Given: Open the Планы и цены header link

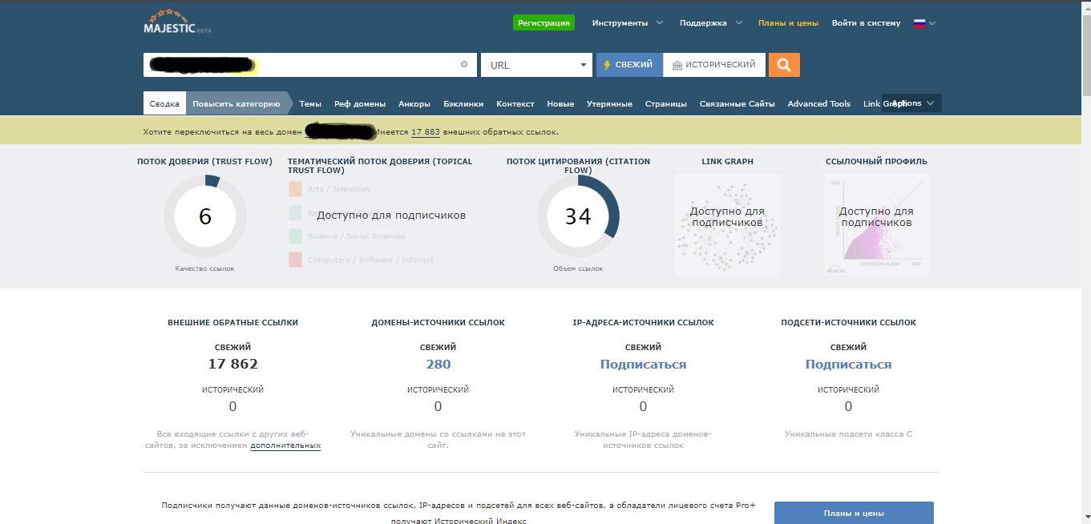Looking at the screenshot, I should click(788, 23).
